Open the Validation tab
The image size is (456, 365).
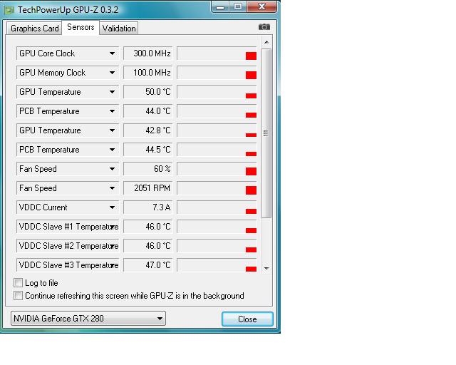(x=119, y=29)
